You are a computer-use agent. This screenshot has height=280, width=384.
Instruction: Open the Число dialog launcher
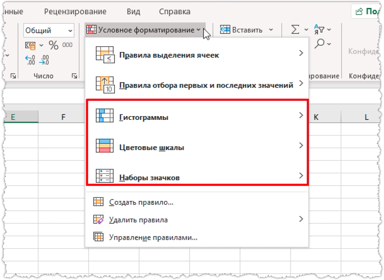click(74, 76)
